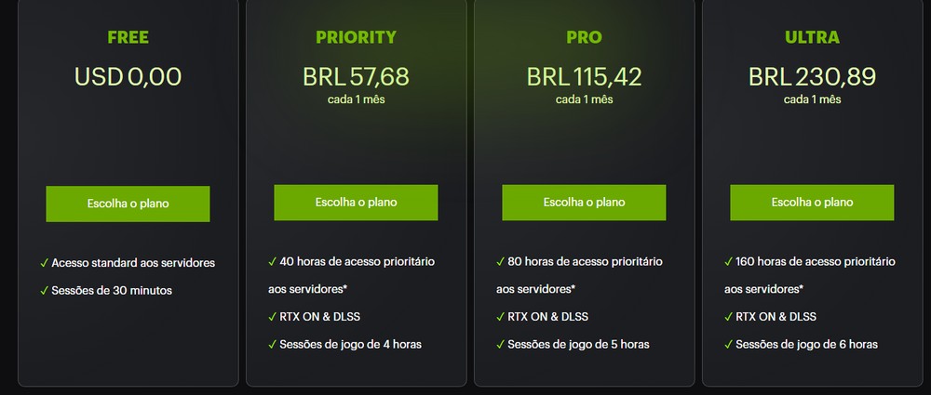Click checkmark beside 160 horas de acesso
Viewport: 931px width, 395px height.
coord(728,261)
